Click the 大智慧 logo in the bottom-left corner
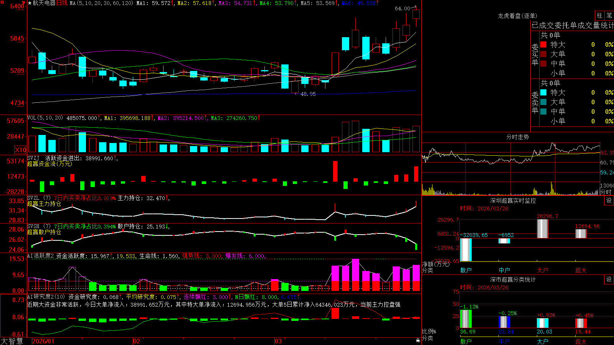Screen dimensions: 614x345 pyautogui.click(x=12, y=341)
